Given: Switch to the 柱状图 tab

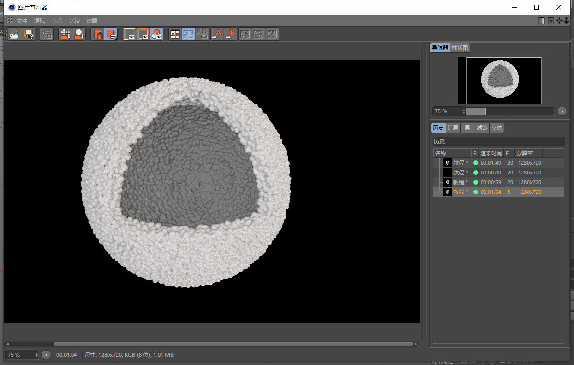Looking at the screenshot, I should [460, 48].
